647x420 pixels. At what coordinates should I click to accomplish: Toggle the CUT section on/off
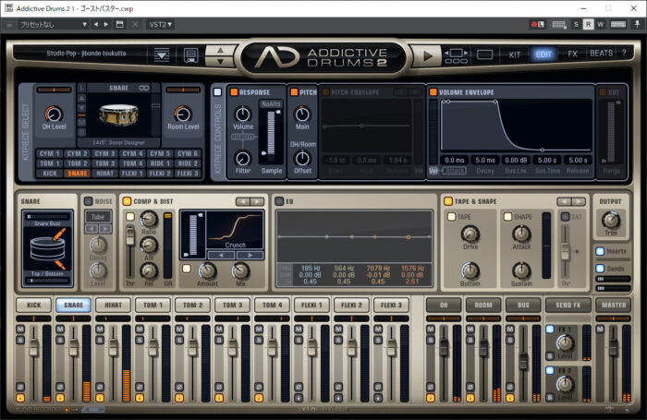pyautogui.click(x=603, y=92)
